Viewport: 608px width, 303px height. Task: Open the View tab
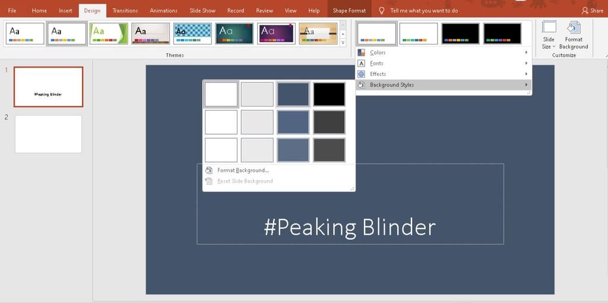pos(290,11)
